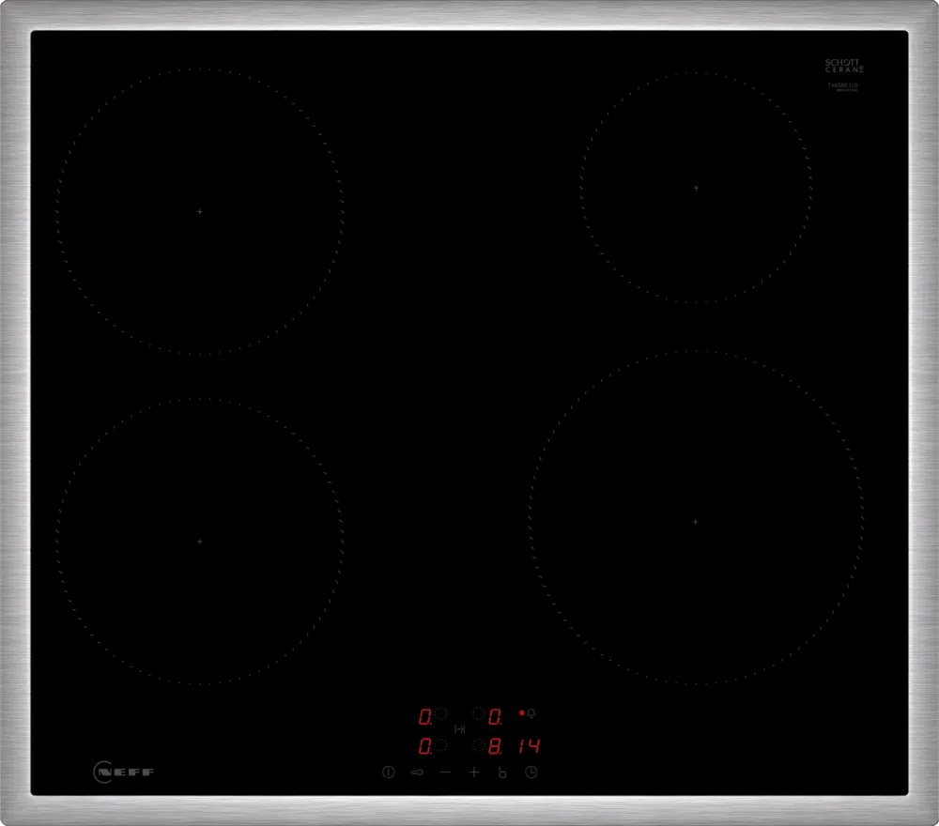Select the lower-left small dotted zone selector in control panel

(440, 746)
